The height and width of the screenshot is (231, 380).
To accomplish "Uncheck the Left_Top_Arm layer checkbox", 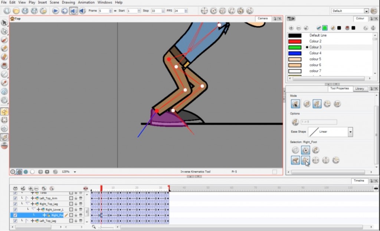I will click(15, 198).
